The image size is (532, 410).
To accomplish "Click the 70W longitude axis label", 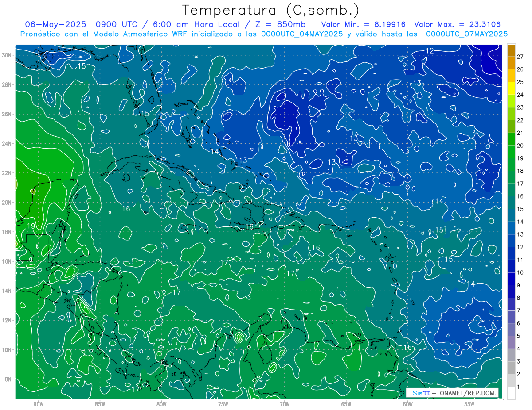I will [x=285, y=405].
